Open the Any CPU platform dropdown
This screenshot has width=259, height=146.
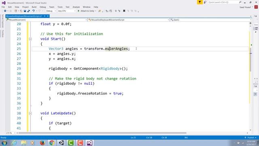pos(66,11)
